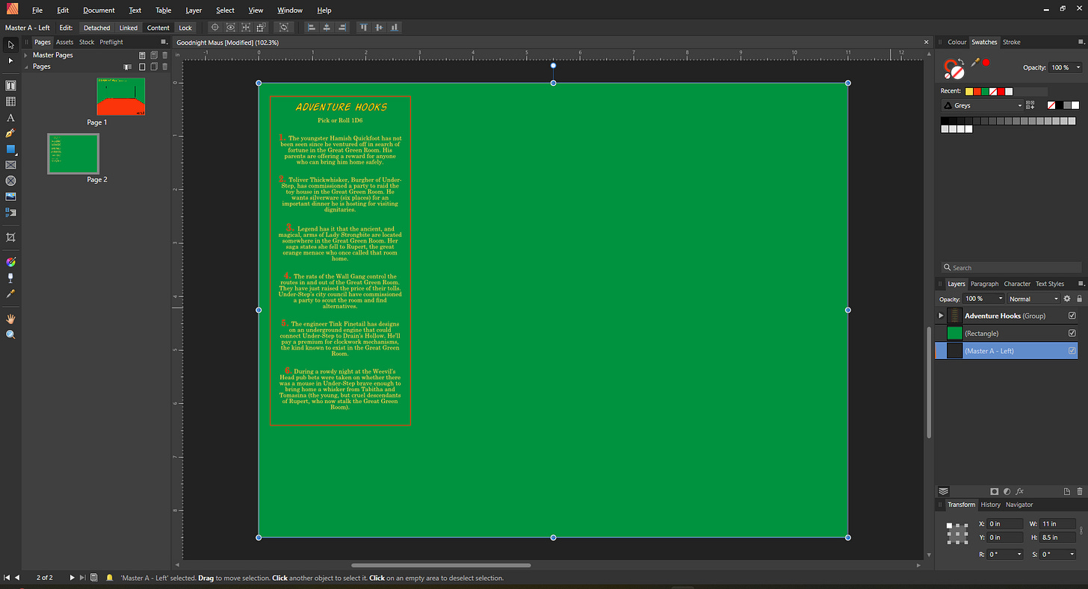Toggle visibility of Master A - Left layer

[1072, 351]
